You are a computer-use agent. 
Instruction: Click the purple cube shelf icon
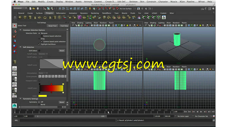tap(79, 17)
